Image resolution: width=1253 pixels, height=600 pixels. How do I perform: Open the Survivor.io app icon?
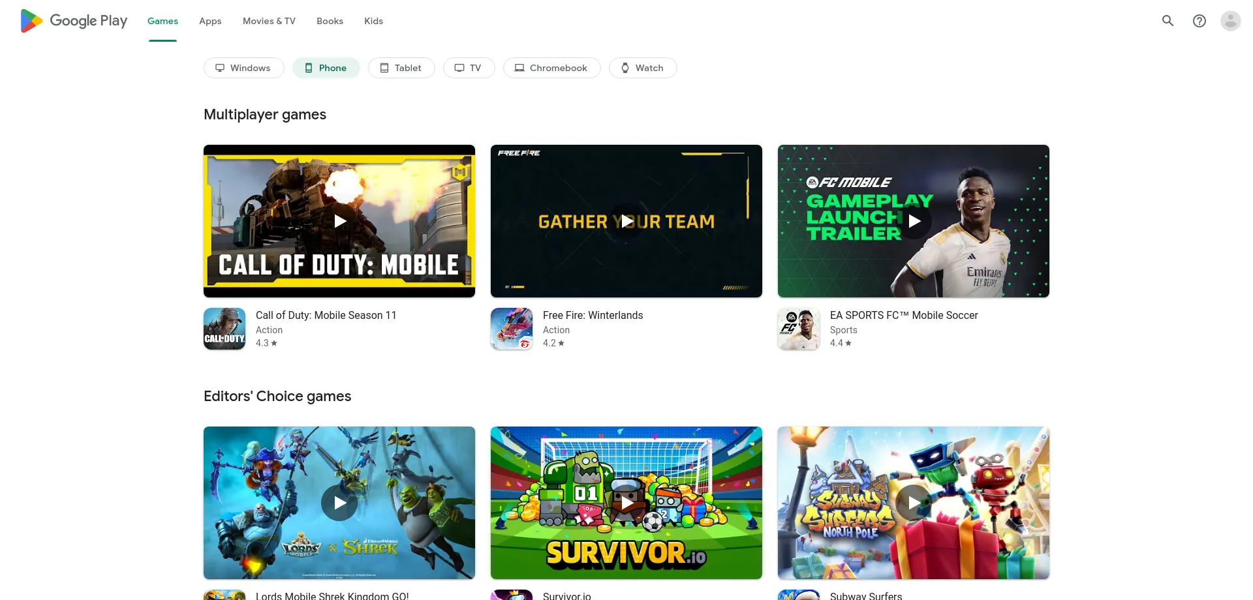pyautogui.click(x=512, y=595)
